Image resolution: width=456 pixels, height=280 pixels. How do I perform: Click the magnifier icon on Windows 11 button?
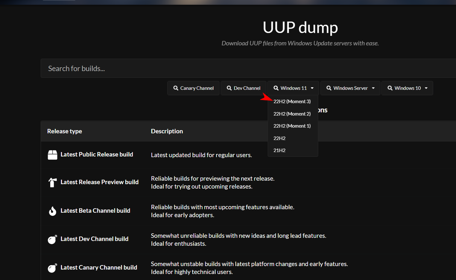tap(276, 88)
